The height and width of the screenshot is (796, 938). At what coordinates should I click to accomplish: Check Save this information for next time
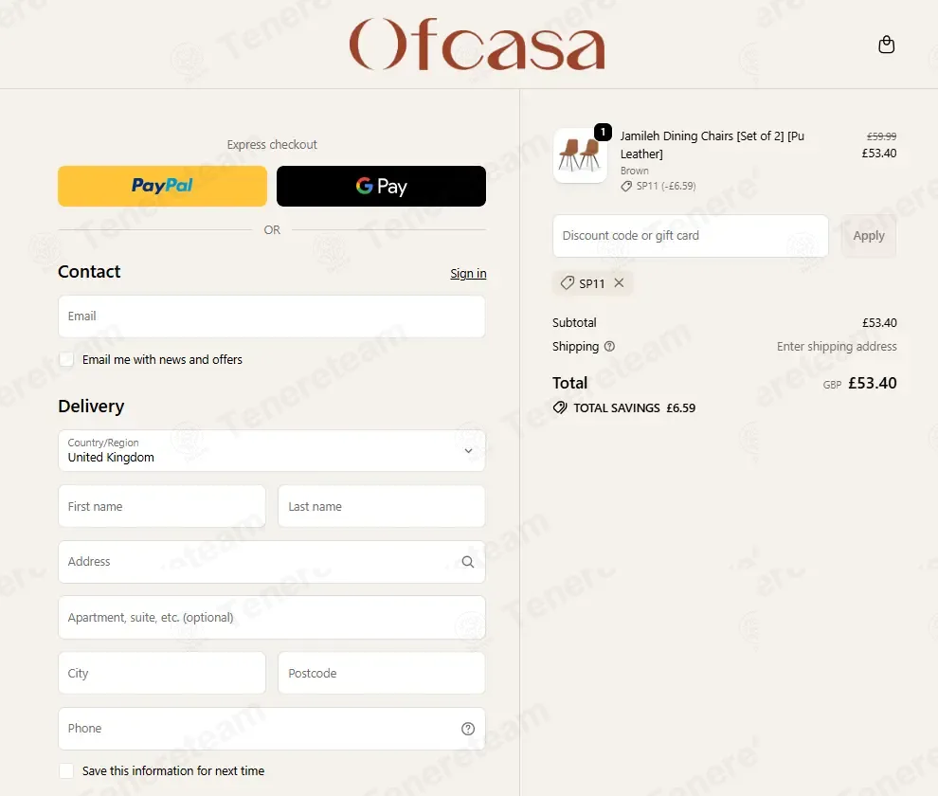66,770
